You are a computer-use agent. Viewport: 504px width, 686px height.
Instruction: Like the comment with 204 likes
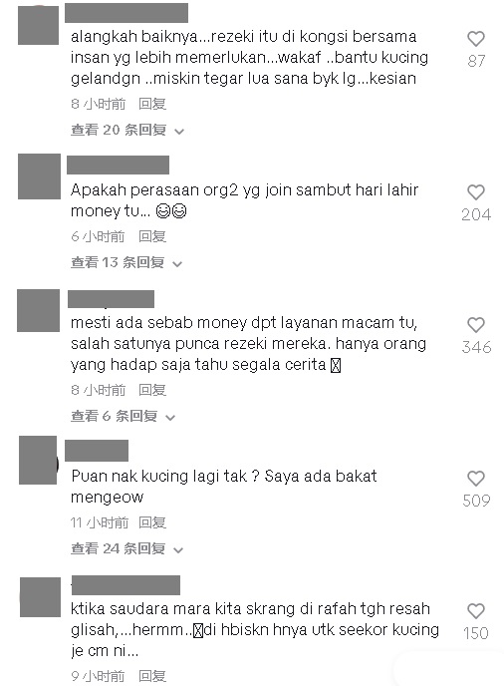click(476, 193)
